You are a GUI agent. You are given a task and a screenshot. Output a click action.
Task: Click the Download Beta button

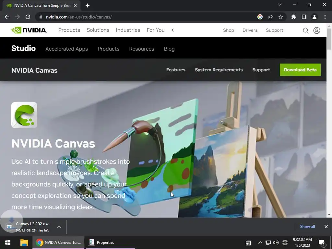[x=300, y=70]
